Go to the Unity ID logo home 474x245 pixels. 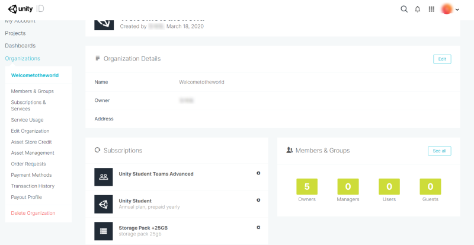click(26, 9)
